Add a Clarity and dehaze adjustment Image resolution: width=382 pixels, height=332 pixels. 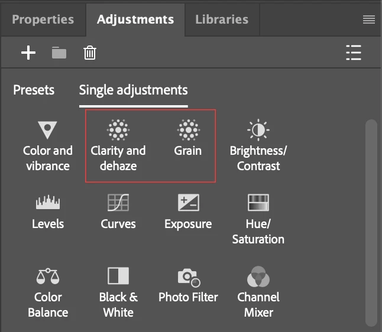118,146
